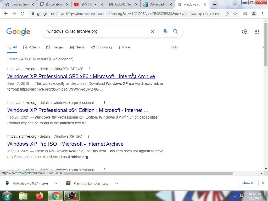The height and width of the screenshot is (201, 268).
Task: Click the network tray icon
Action: click(242, 196)
